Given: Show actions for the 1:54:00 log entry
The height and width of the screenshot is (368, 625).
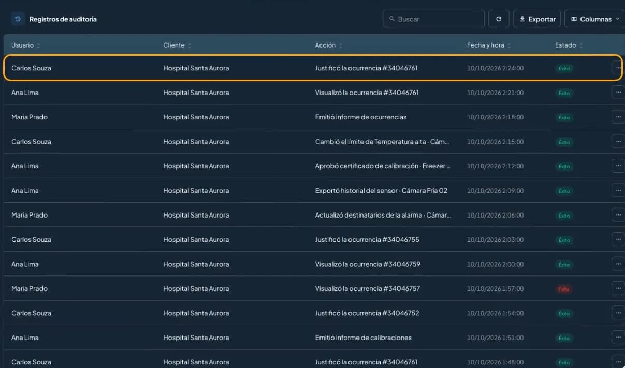Looking at the screenshot, I should [618, 313].
